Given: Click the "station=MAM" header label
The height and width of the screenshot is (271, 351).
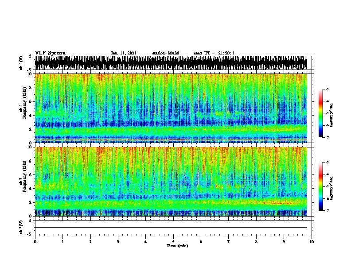Looking at the screenshot, I should (165, 53).
